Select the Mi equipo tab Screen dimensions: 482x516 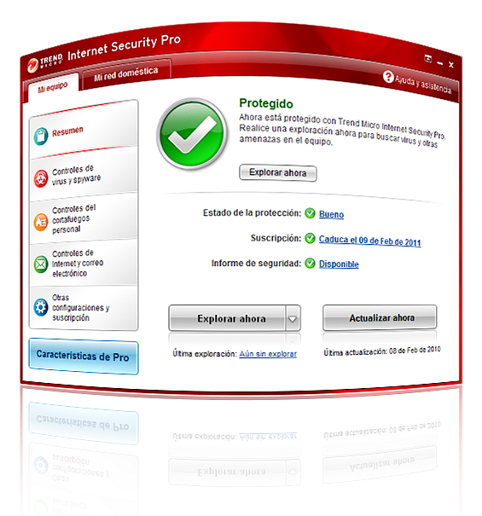pos(53,87)
